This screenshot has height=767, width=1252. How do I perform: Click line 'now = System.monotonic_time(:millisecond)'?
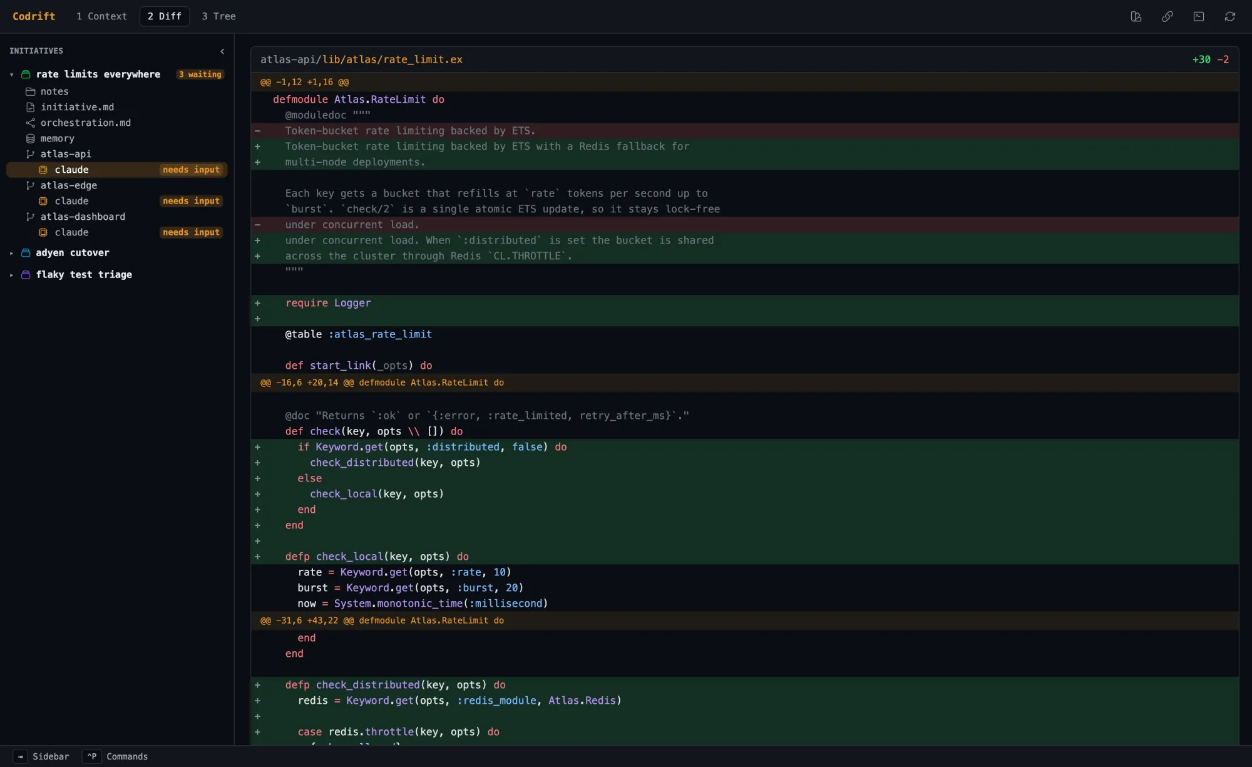point(745,604)
